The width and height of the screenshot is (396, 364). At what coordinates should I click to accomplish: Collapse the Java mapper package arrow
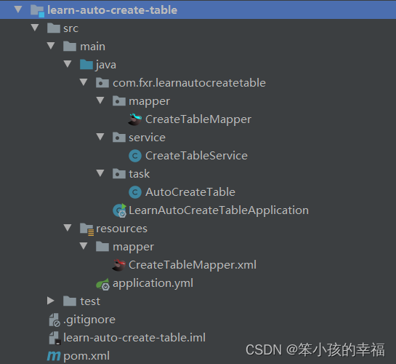coord(100,100)
